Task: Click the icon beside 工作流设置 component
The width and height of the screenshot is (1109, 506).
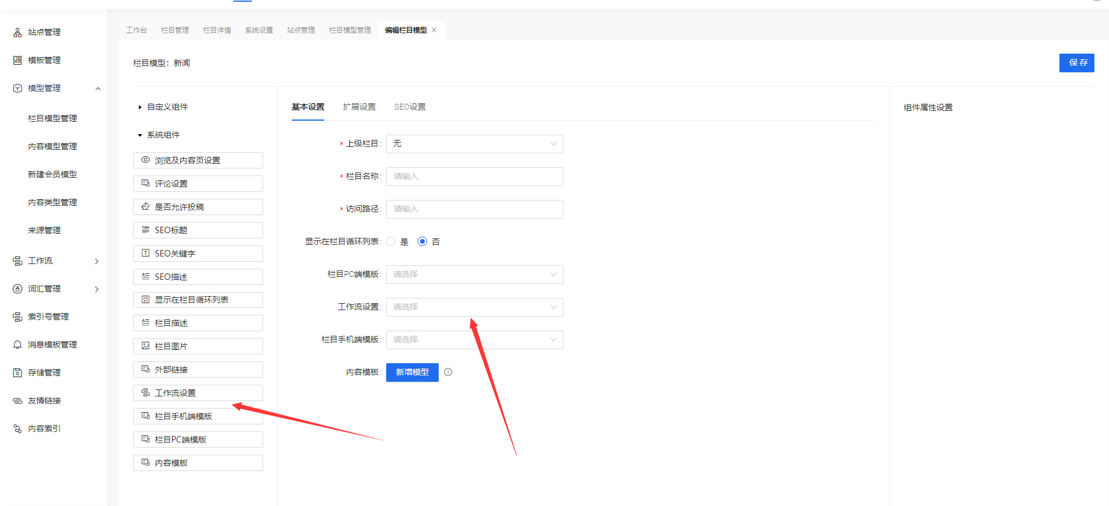Action: 146,392
